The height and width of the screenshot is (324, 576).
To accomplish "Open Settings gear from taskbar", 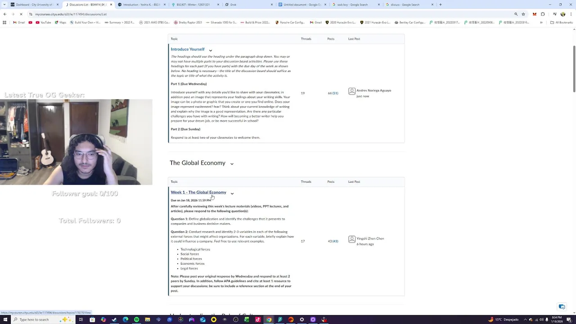I will 302,319.
